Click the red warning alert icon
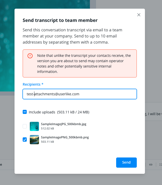Screen dimensions: 162x185 30,56
